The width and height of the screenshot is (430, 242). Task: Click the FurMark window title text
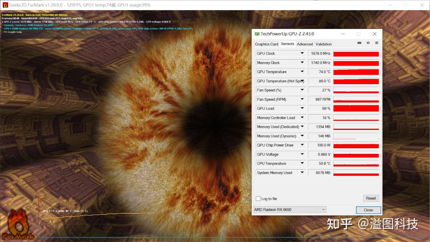tap(80, 5)
